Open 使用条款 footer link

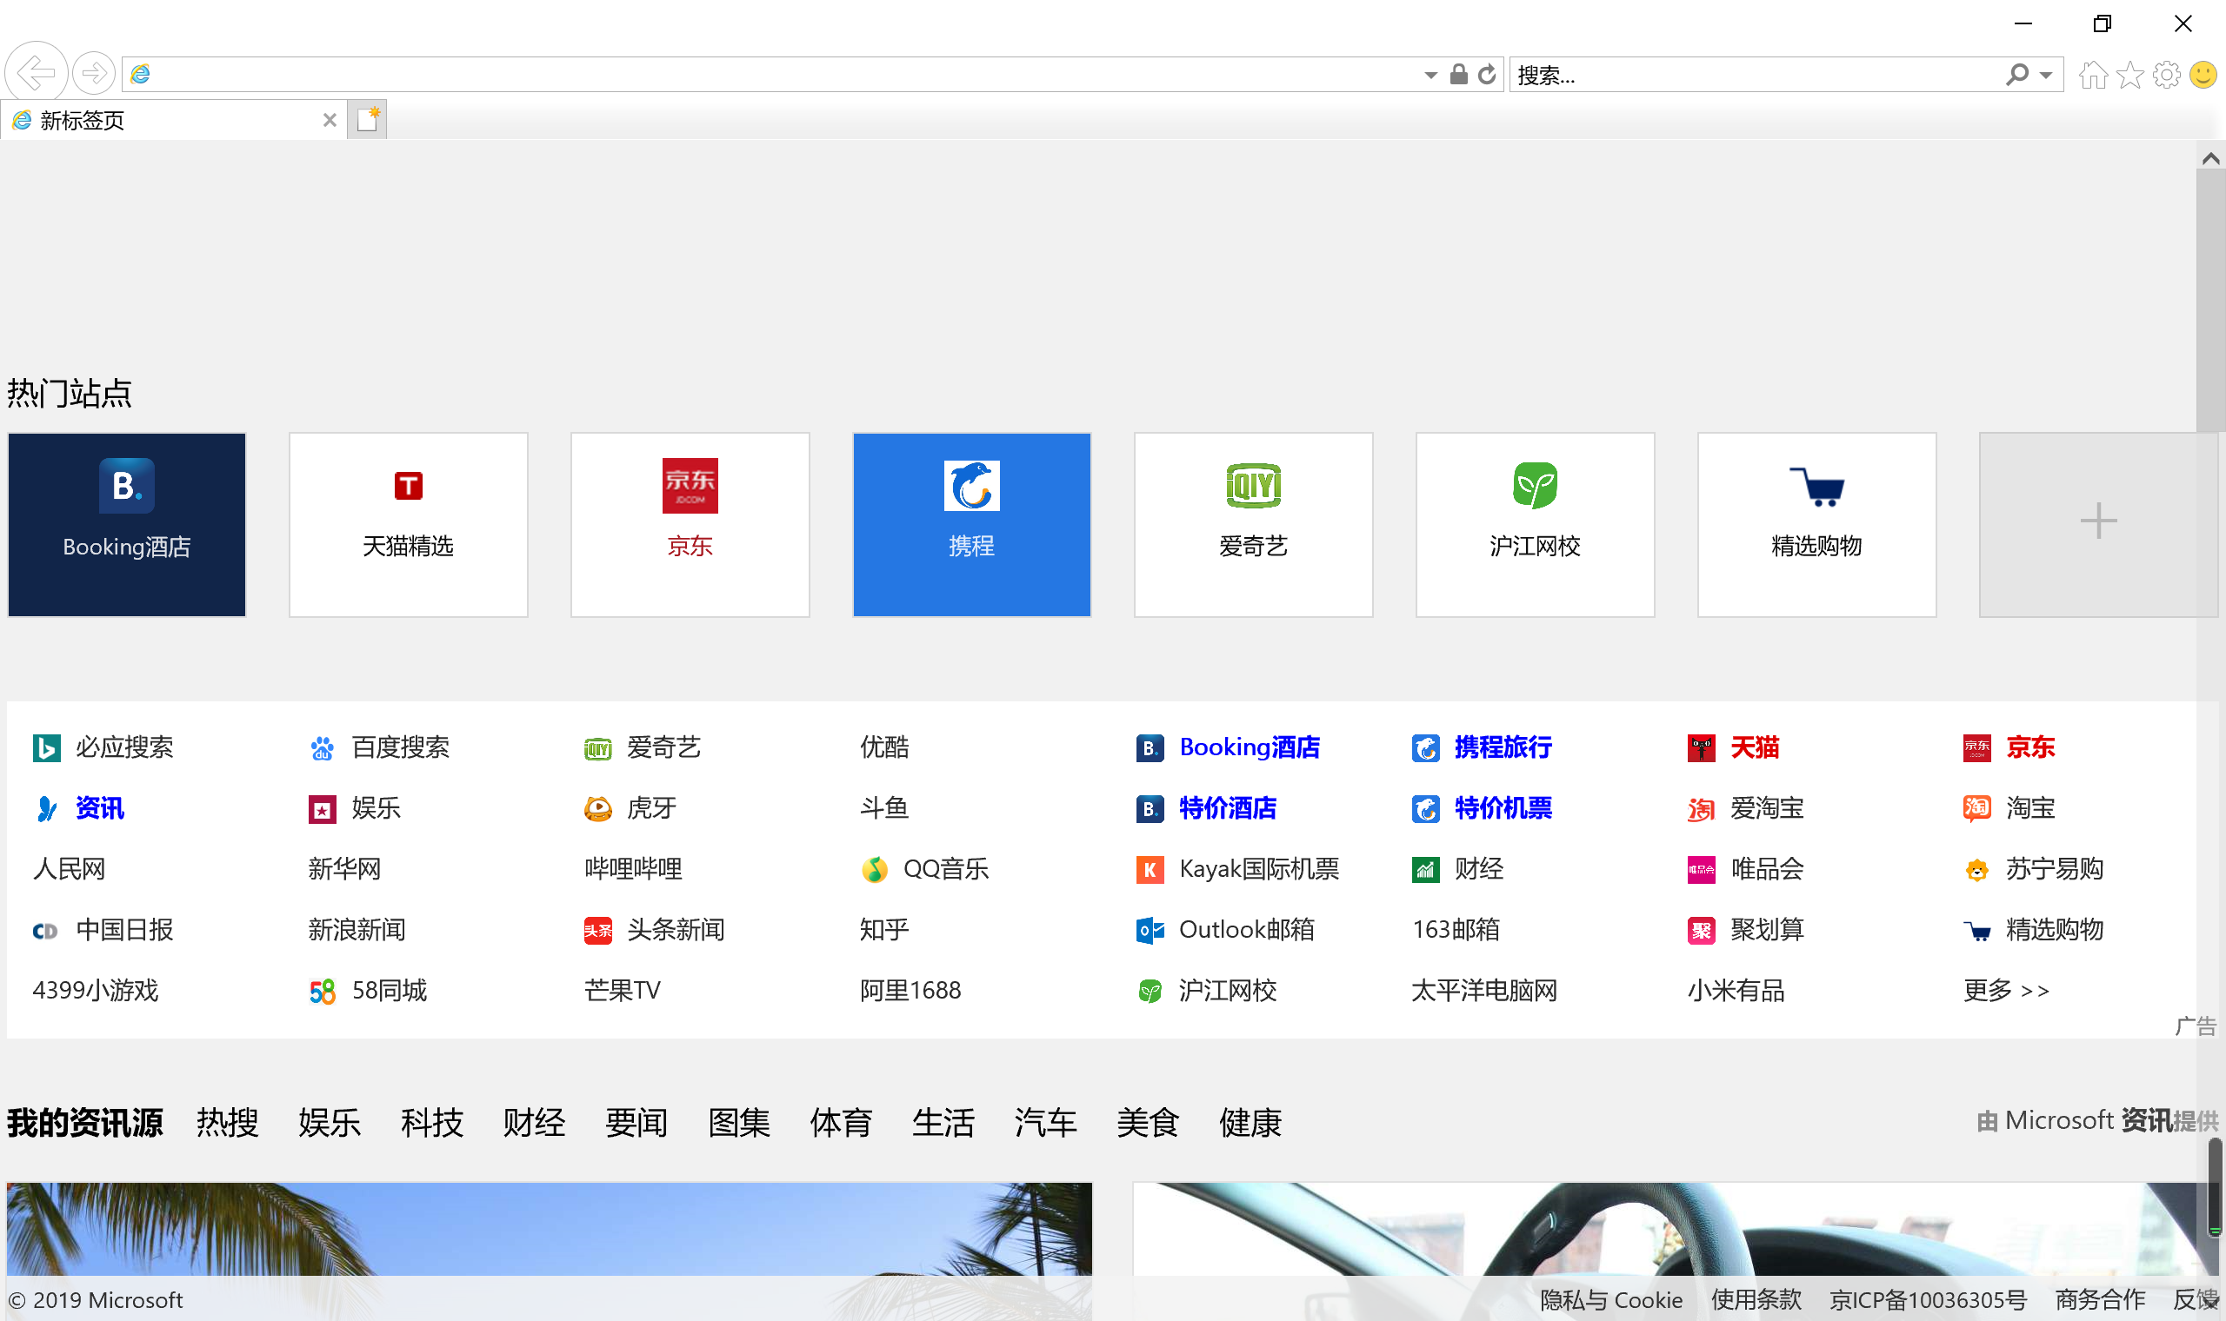(1756, 1300)
